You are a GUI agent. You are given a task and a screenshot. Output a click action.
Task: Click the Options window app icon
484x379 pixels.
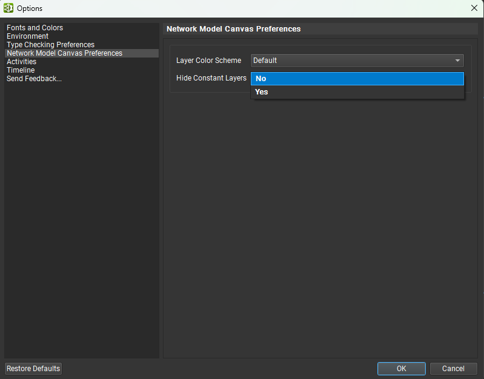(8, 8)
